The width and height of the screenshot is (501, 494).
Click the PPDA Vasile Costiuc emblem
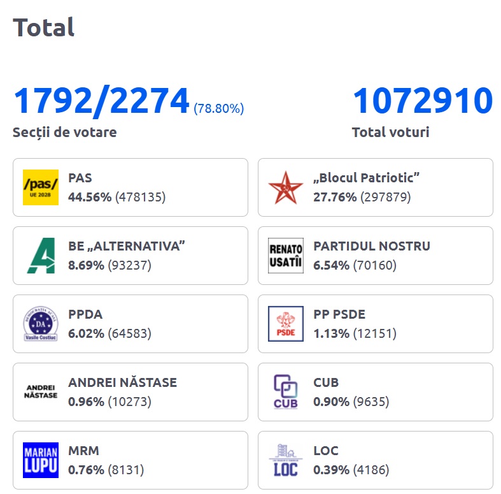[x=40, y=324]
